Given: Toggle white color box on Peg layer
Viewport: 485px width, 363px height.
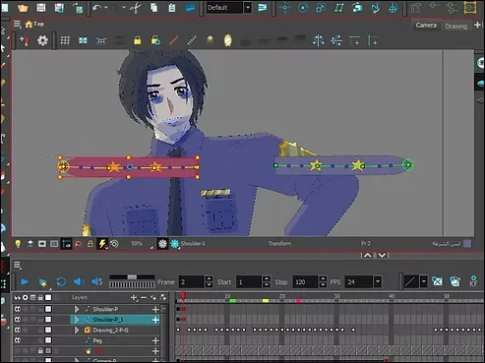Looking at the screenshot, I should point(48,340).
